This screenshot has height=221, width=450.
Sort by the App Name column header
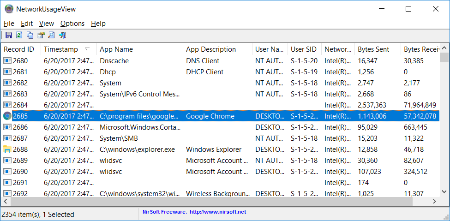coord(116,49)
